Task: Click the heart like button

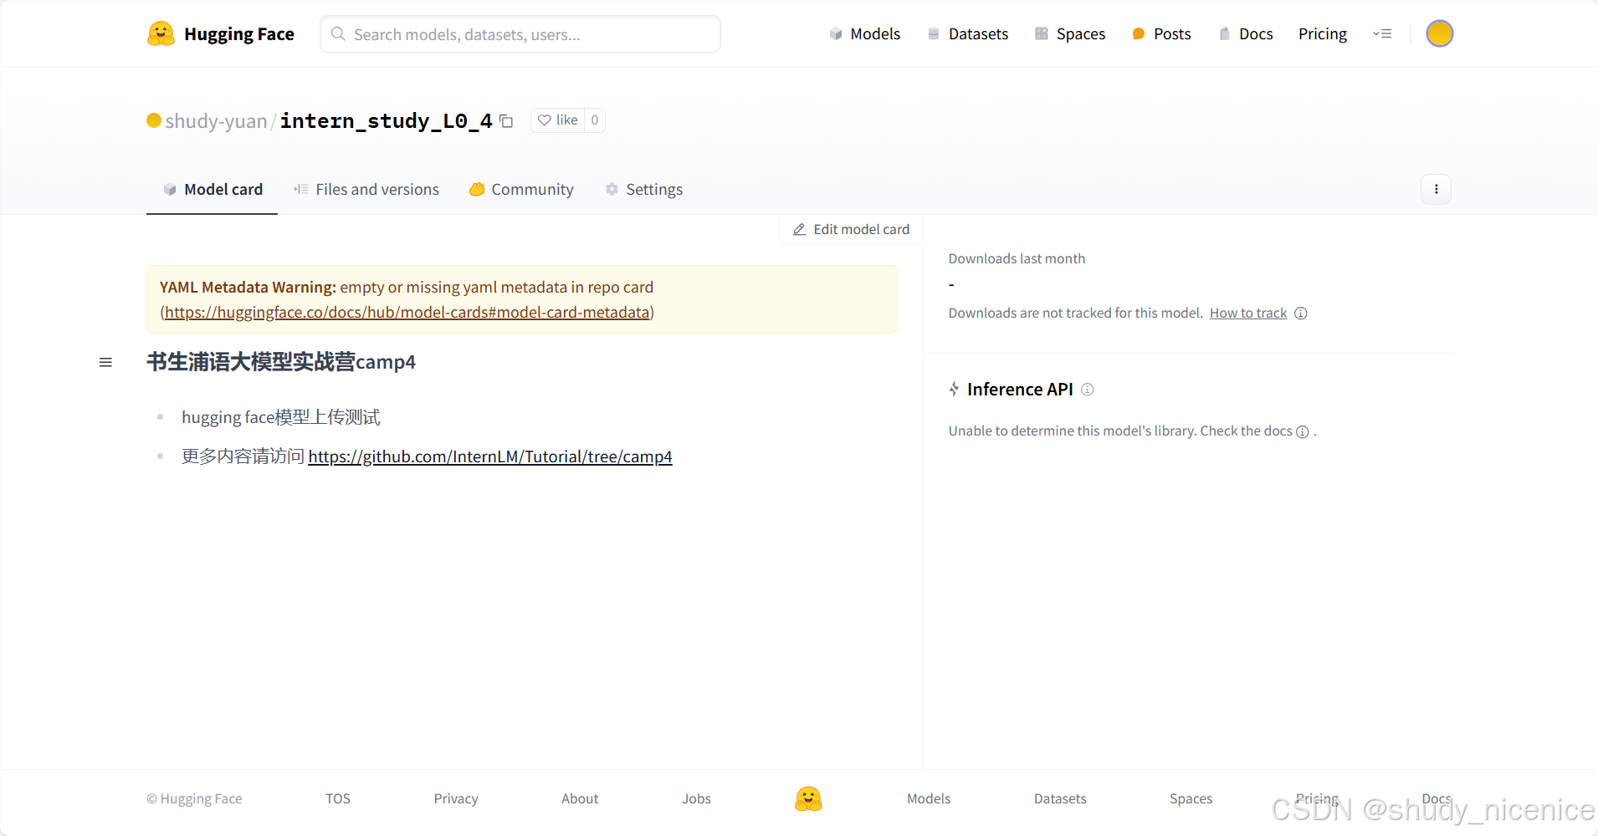Action: click(558, 120)
